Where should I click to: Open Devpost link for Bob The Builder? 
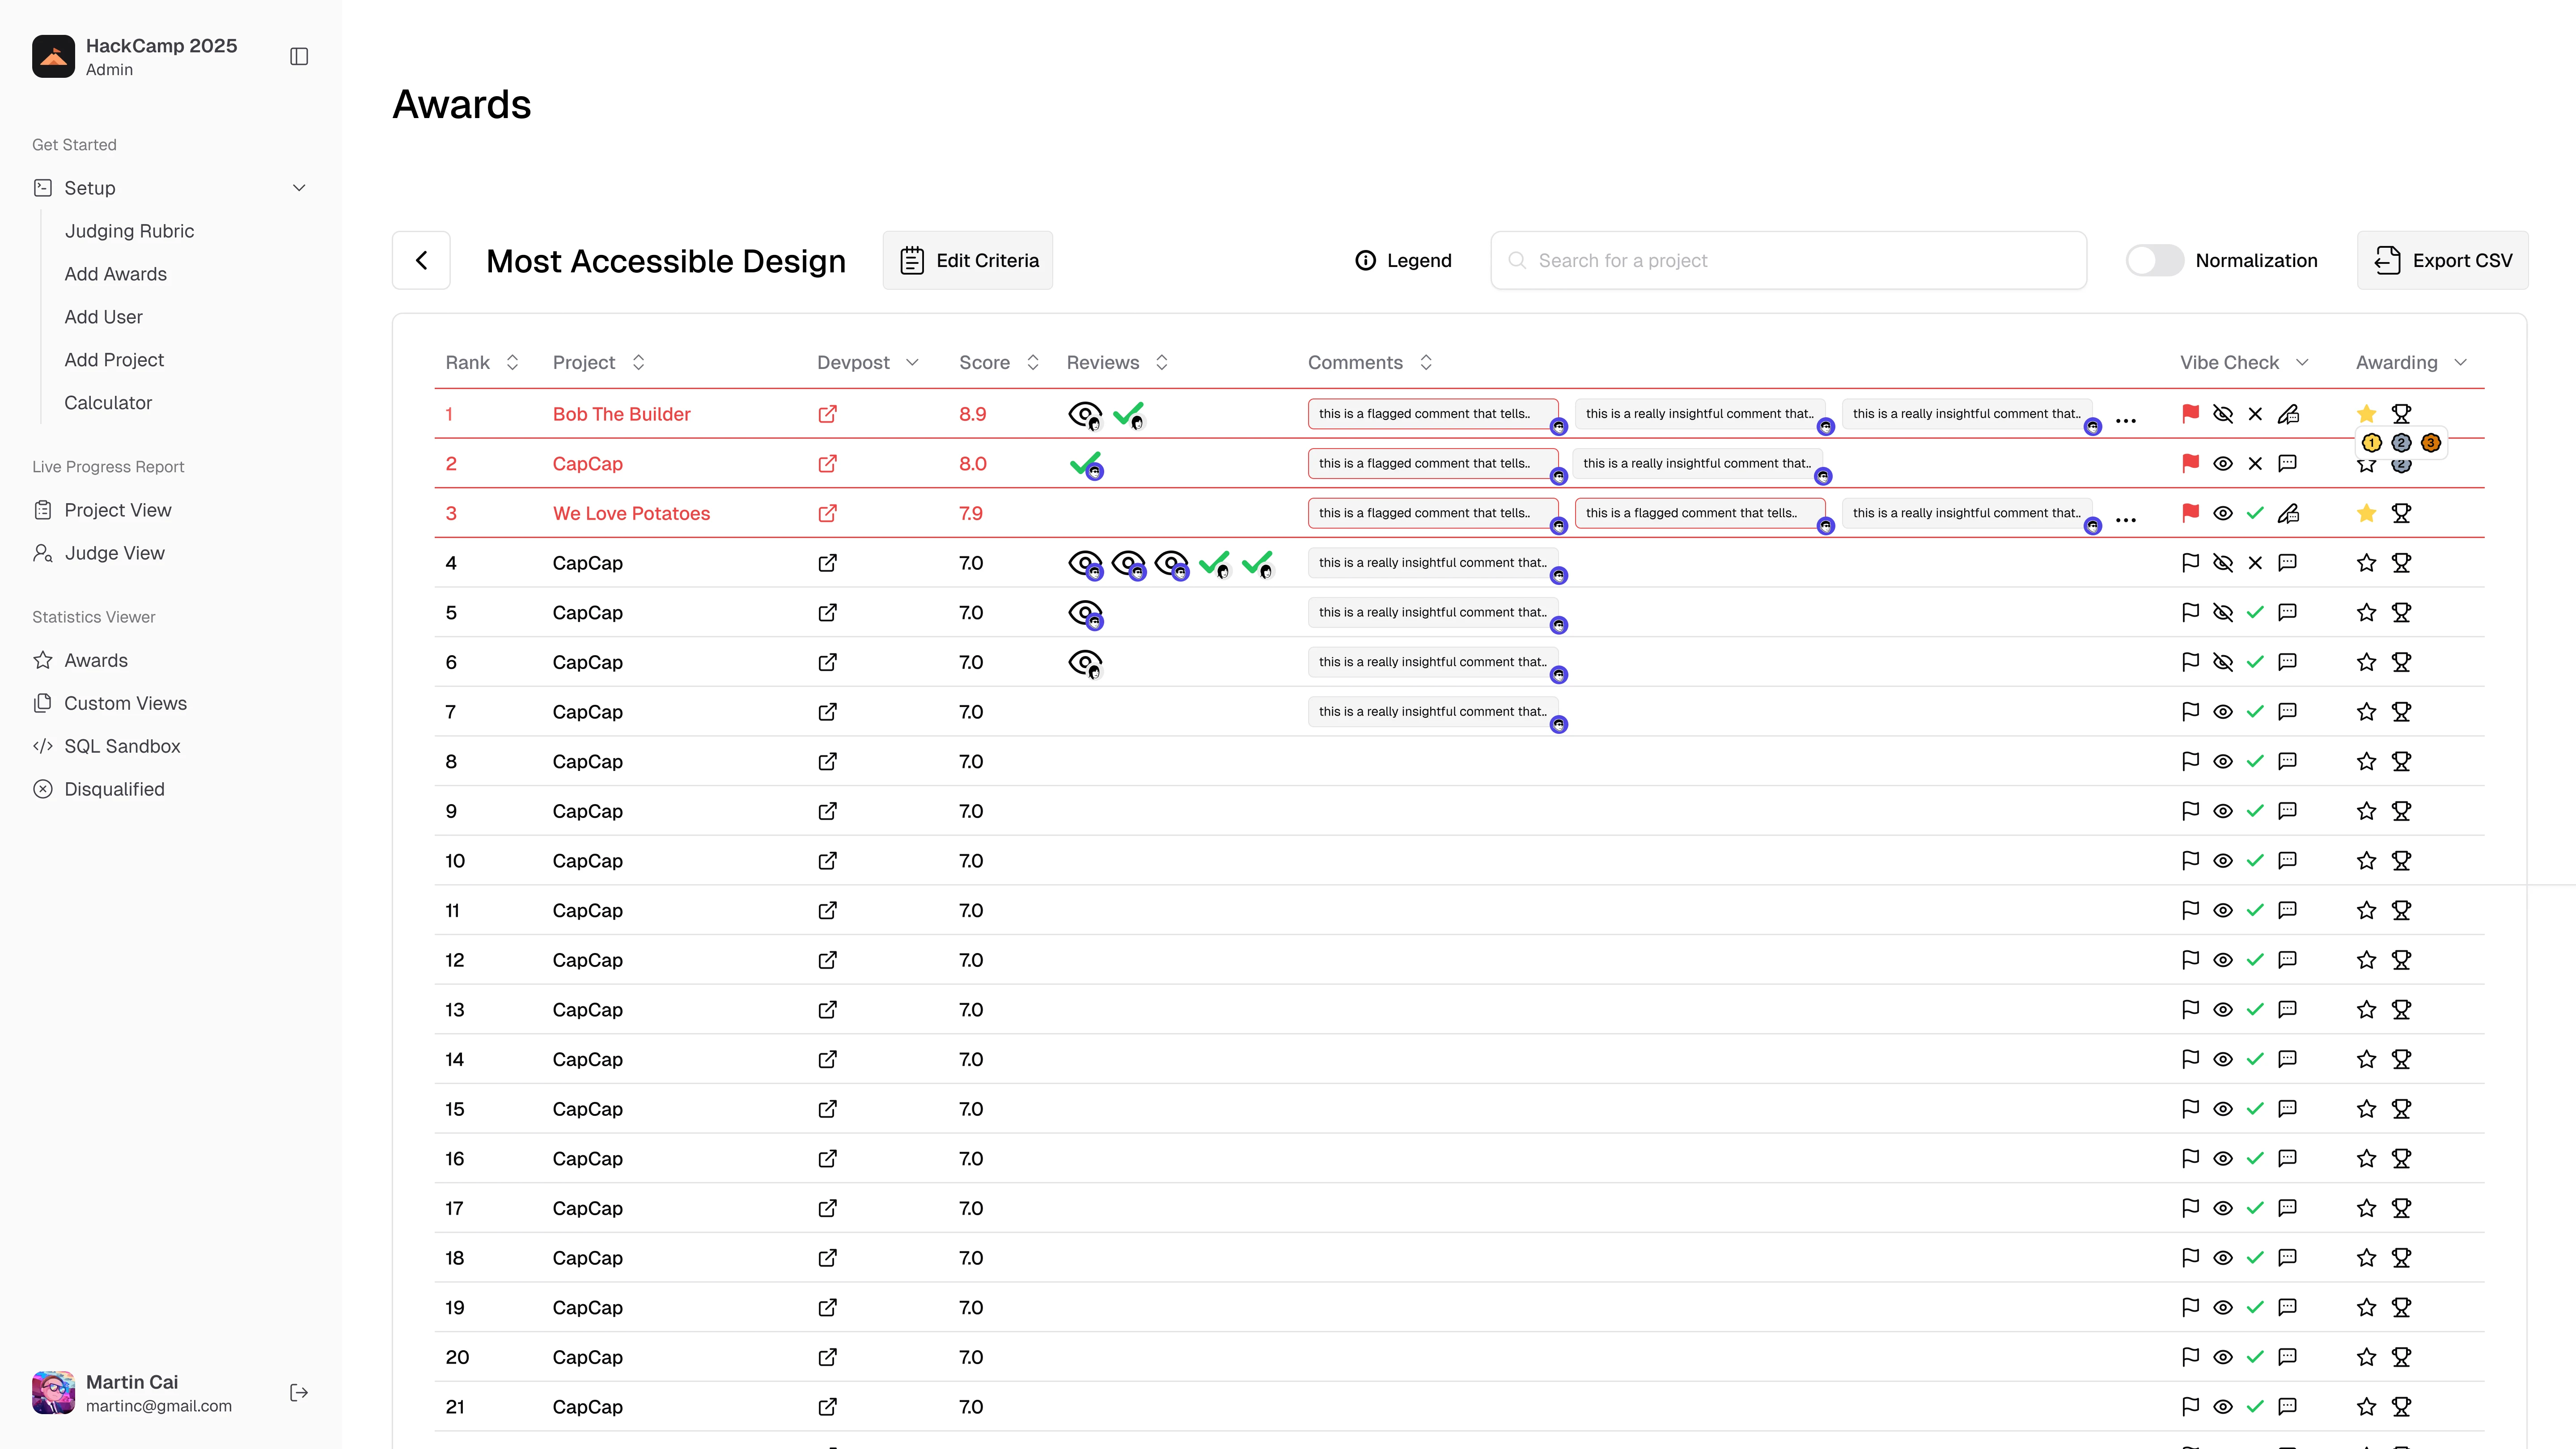(827, 414)
